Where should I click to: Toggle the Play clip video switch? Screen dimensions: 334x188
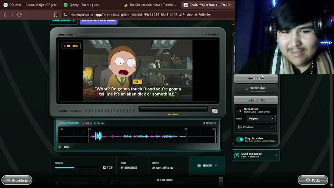point(239,139)
